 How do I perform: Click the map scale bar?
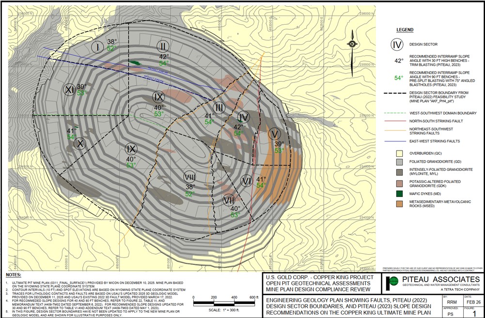[x=224, y=304]
